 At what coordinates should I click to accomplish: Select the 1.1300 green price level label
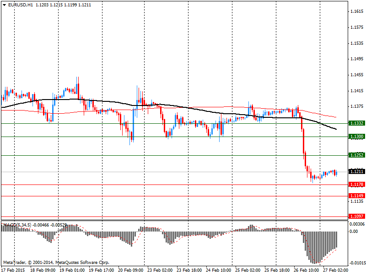click(x=356, y=136)
